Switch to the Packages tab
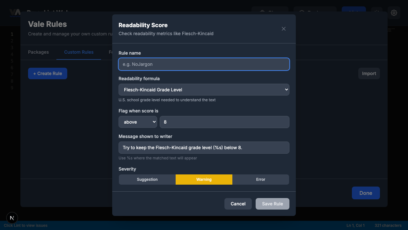 coord(38,52)
